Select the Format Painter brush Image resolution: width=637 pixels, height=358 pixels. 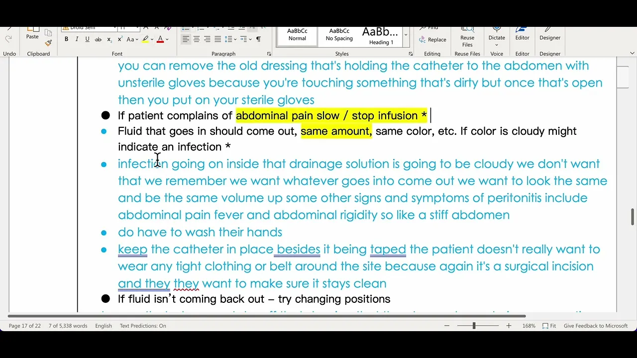pyautogui.click(x=48, y=43)
